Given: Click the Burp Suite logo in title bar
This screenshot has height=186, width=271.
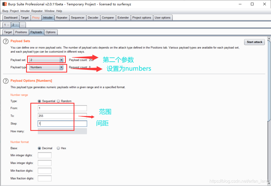Looking at the screenshot, I should pyautogui.click(x=5, y=4).
